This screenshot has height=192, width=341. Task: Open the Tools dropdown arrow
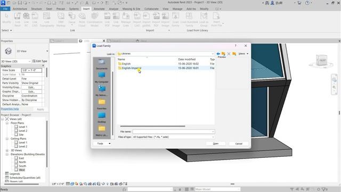pos(110,143)
